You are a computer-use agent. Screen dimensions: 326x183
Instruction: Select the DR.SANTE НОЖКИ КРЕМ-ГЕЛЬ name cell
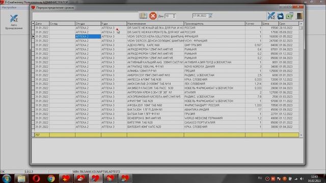(x=155, y=32)
